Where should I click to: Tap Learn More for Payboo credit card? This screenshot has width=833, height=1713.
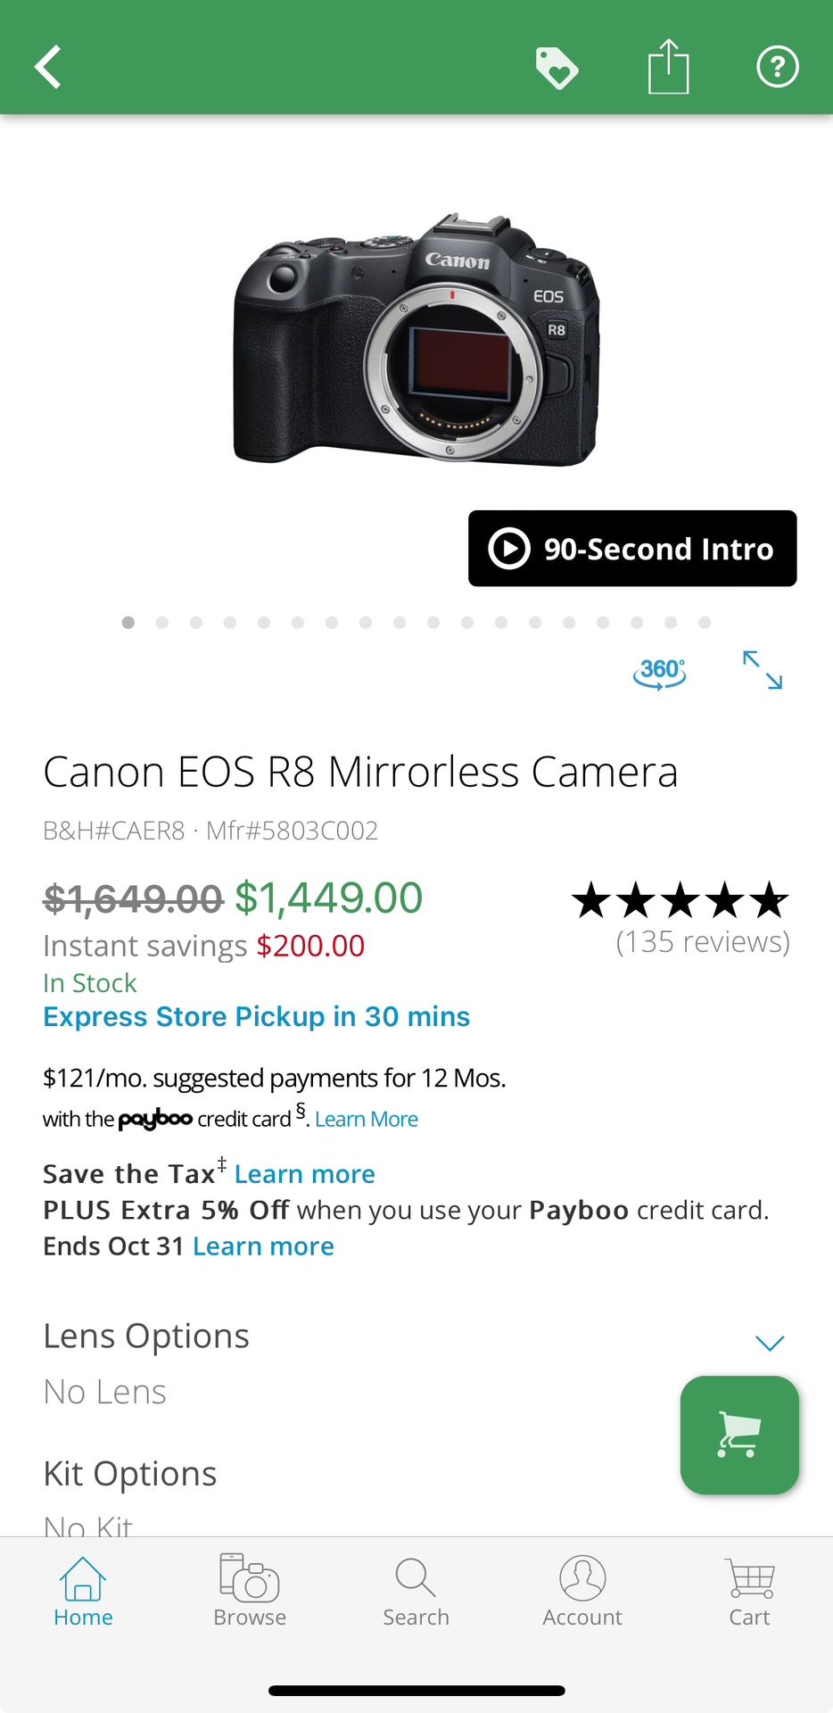pos(367,1120)
